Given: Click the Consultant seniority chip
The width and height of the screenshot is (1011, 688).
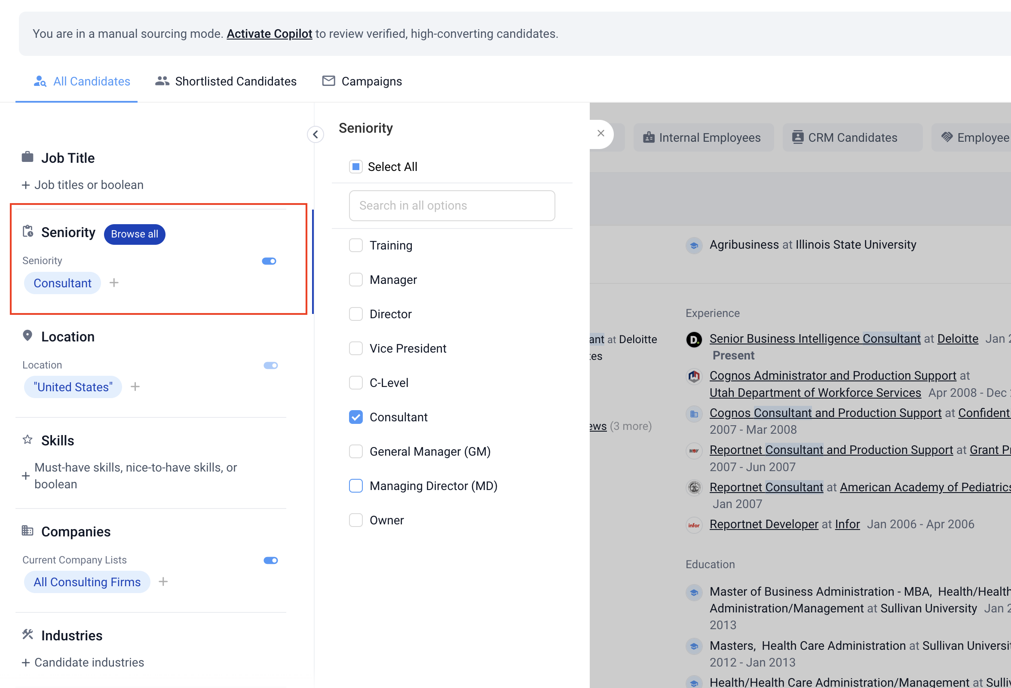Looking at the screenshot, I should click(x=62, y=283).
